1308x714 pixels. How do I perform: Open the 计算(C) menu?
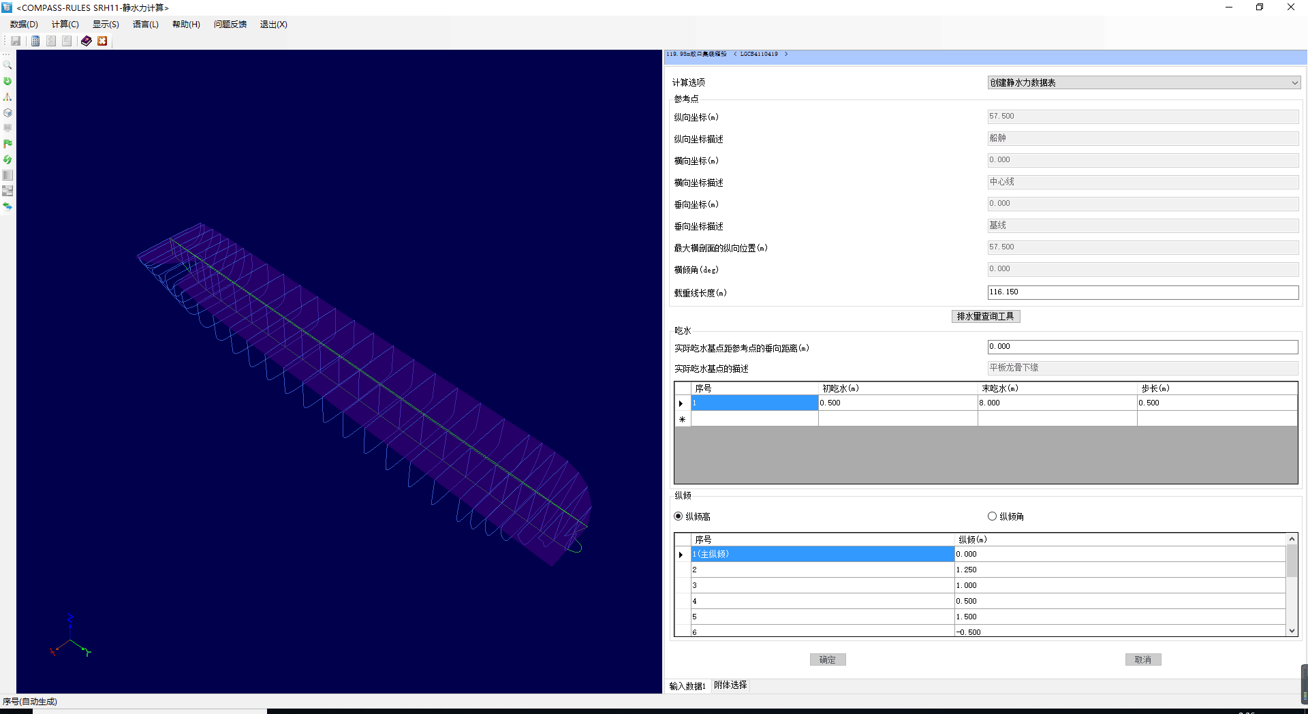coord(65,25)
